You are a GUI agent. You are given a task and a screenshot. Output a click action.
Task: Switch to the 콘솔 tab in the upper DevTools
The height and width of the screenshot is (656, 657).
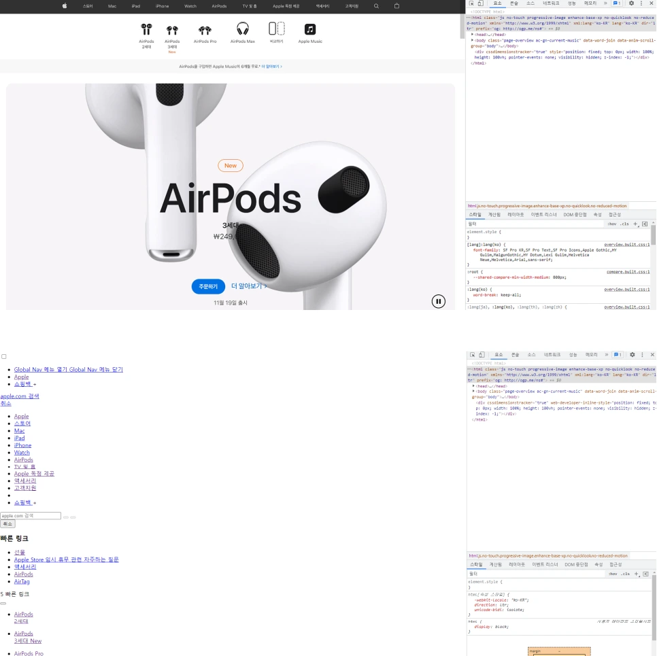point(514,3)
